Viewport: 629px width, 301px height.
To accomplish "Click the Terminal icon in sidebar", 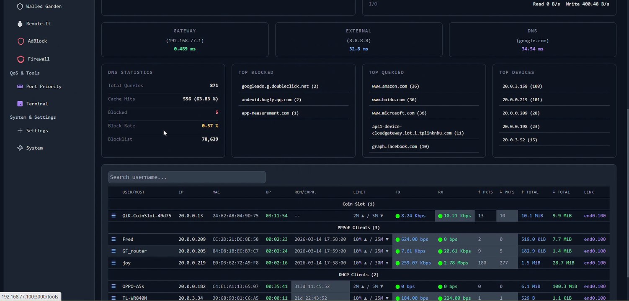I will (x=20, y=104).
